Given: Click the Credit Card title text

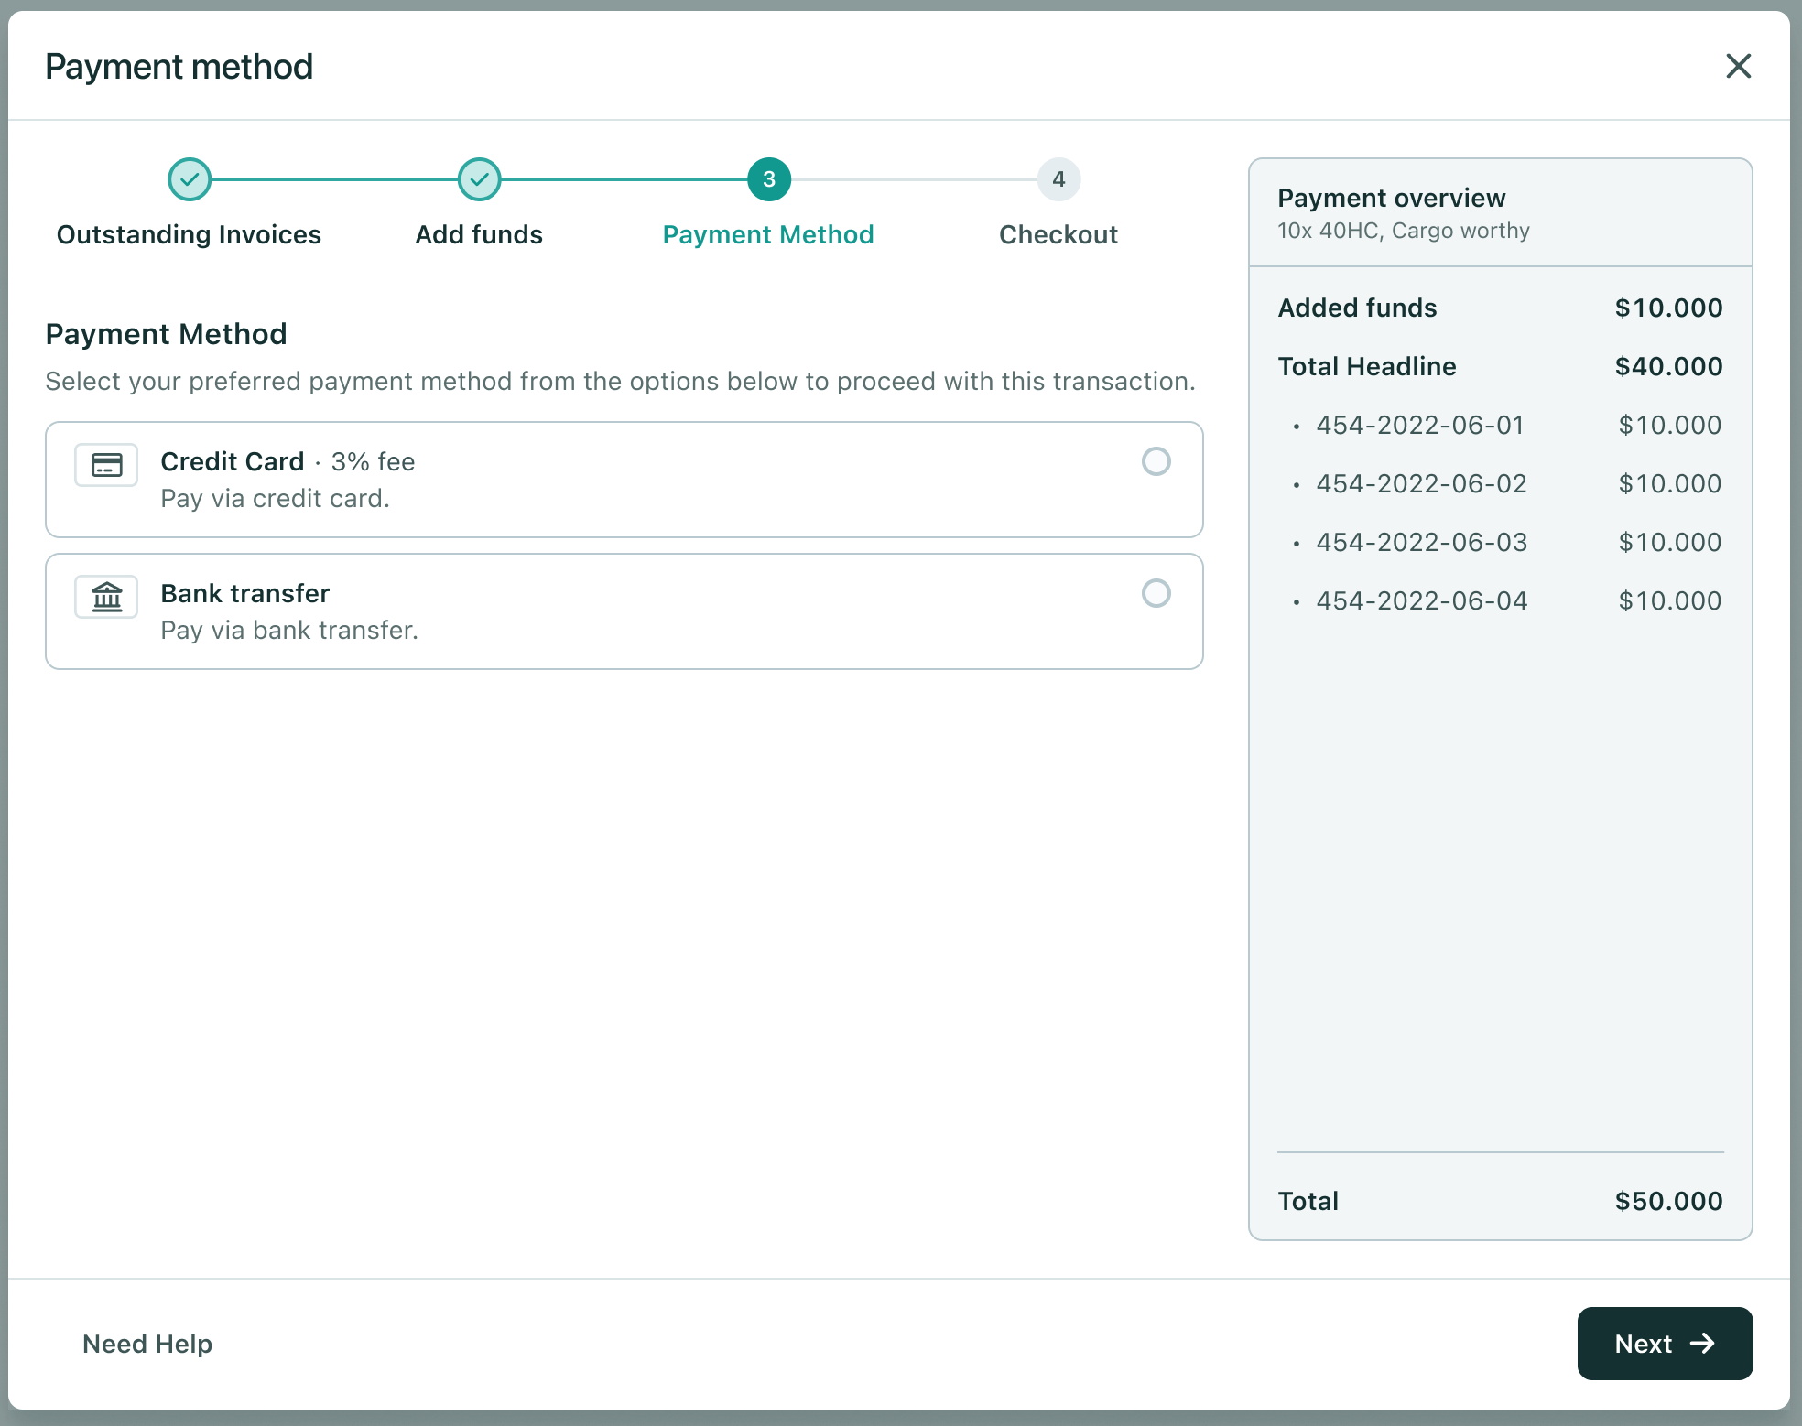Looking at the screenshot, I should (232, 461).
